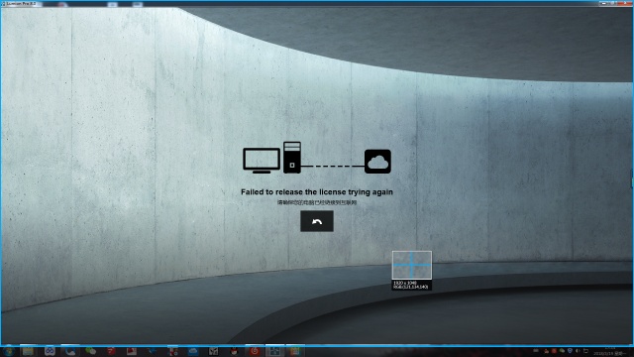Screen dimensions: 634x357
Task: Open File Explorer from the taskbar
Action: tap(28, 351)
